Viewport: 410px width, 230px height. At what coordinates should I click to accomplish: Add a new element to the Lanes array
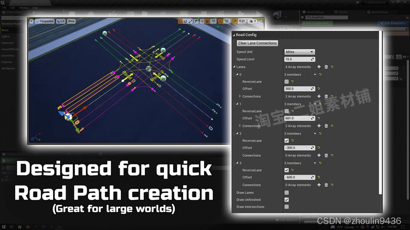[x=319, y=67]
